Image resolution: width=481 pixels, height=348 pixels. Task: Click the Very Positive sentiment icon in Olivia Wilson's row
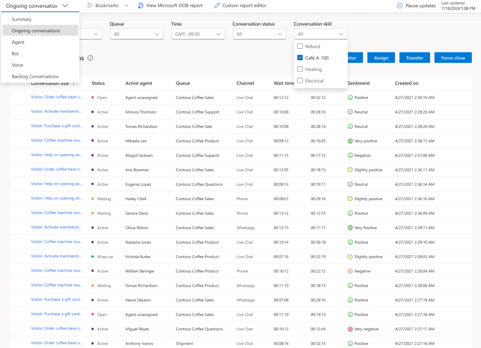[x=350, y=228]
